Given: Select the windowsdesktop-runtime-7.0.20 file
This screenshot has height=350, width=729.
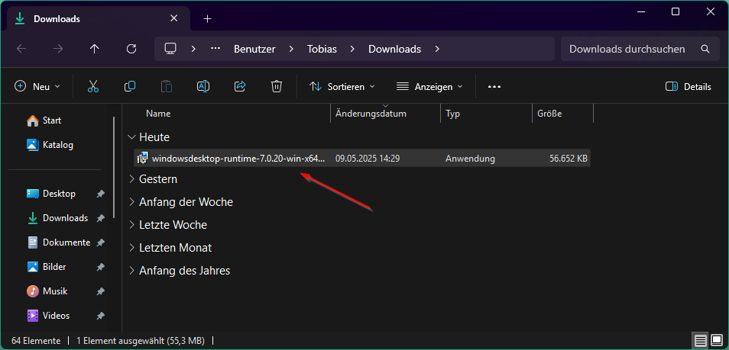Looking at the screenshot, I should point(362,159).
